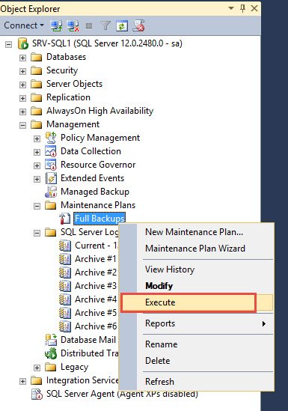Click the Current log icon
The height and width of the screenshot is (411, 288).
(64, 246)
